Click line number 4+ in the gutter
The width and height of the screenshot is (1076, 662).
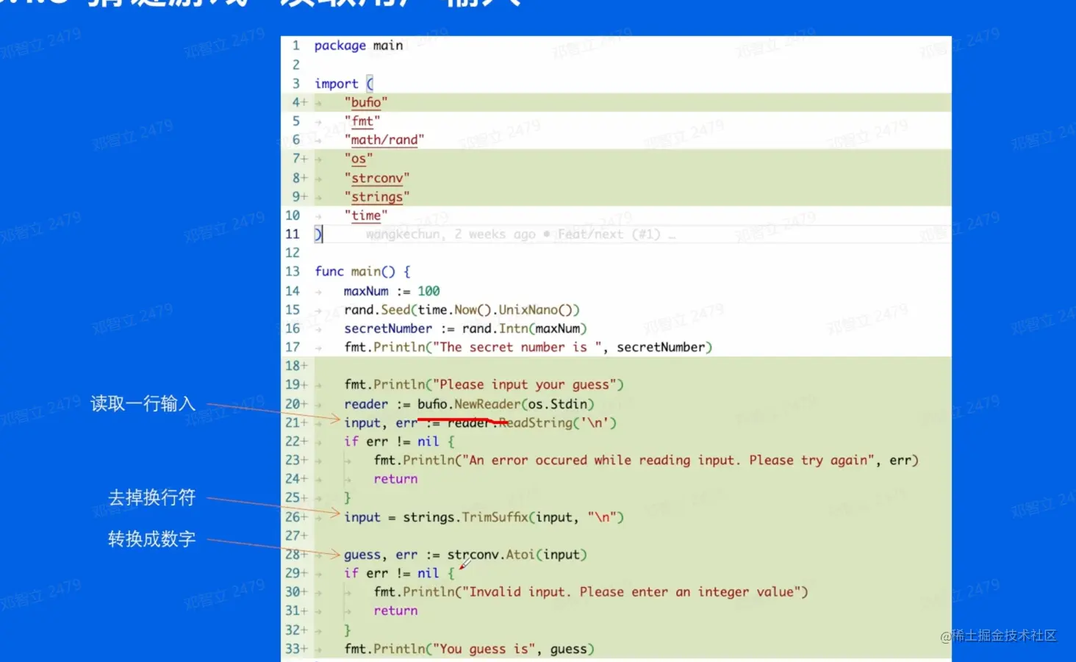tap(299, 102)
